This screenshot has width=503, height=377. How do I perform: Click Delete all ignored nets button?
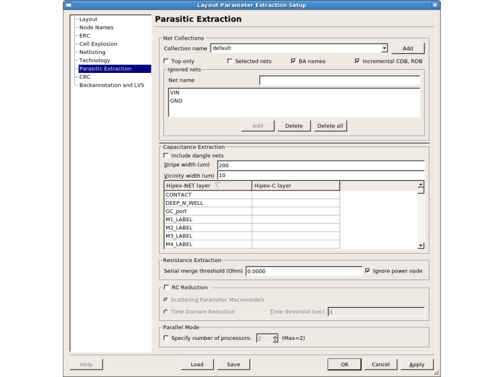[330, 126]
